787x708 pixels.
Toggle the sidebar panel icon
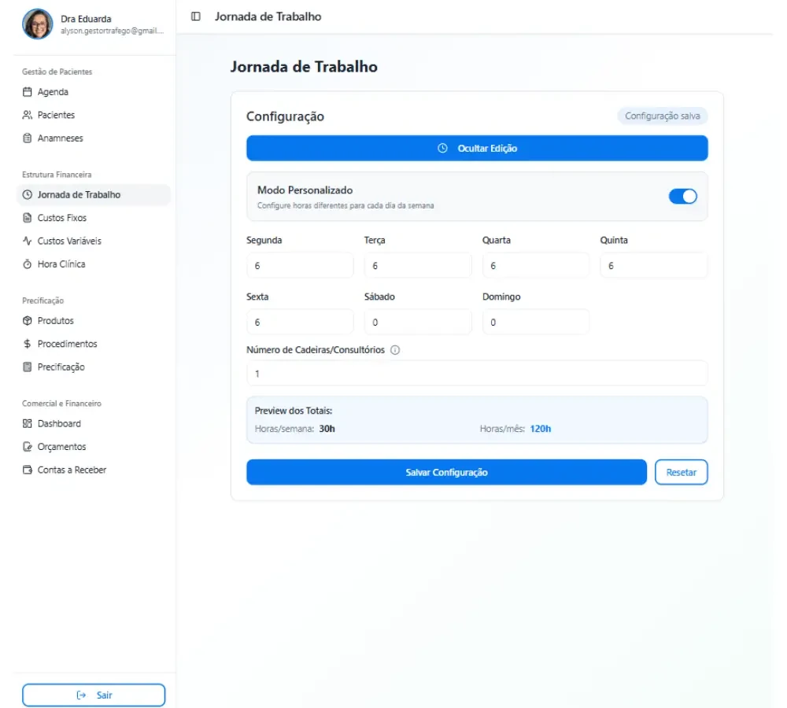(x=196, y=17)
